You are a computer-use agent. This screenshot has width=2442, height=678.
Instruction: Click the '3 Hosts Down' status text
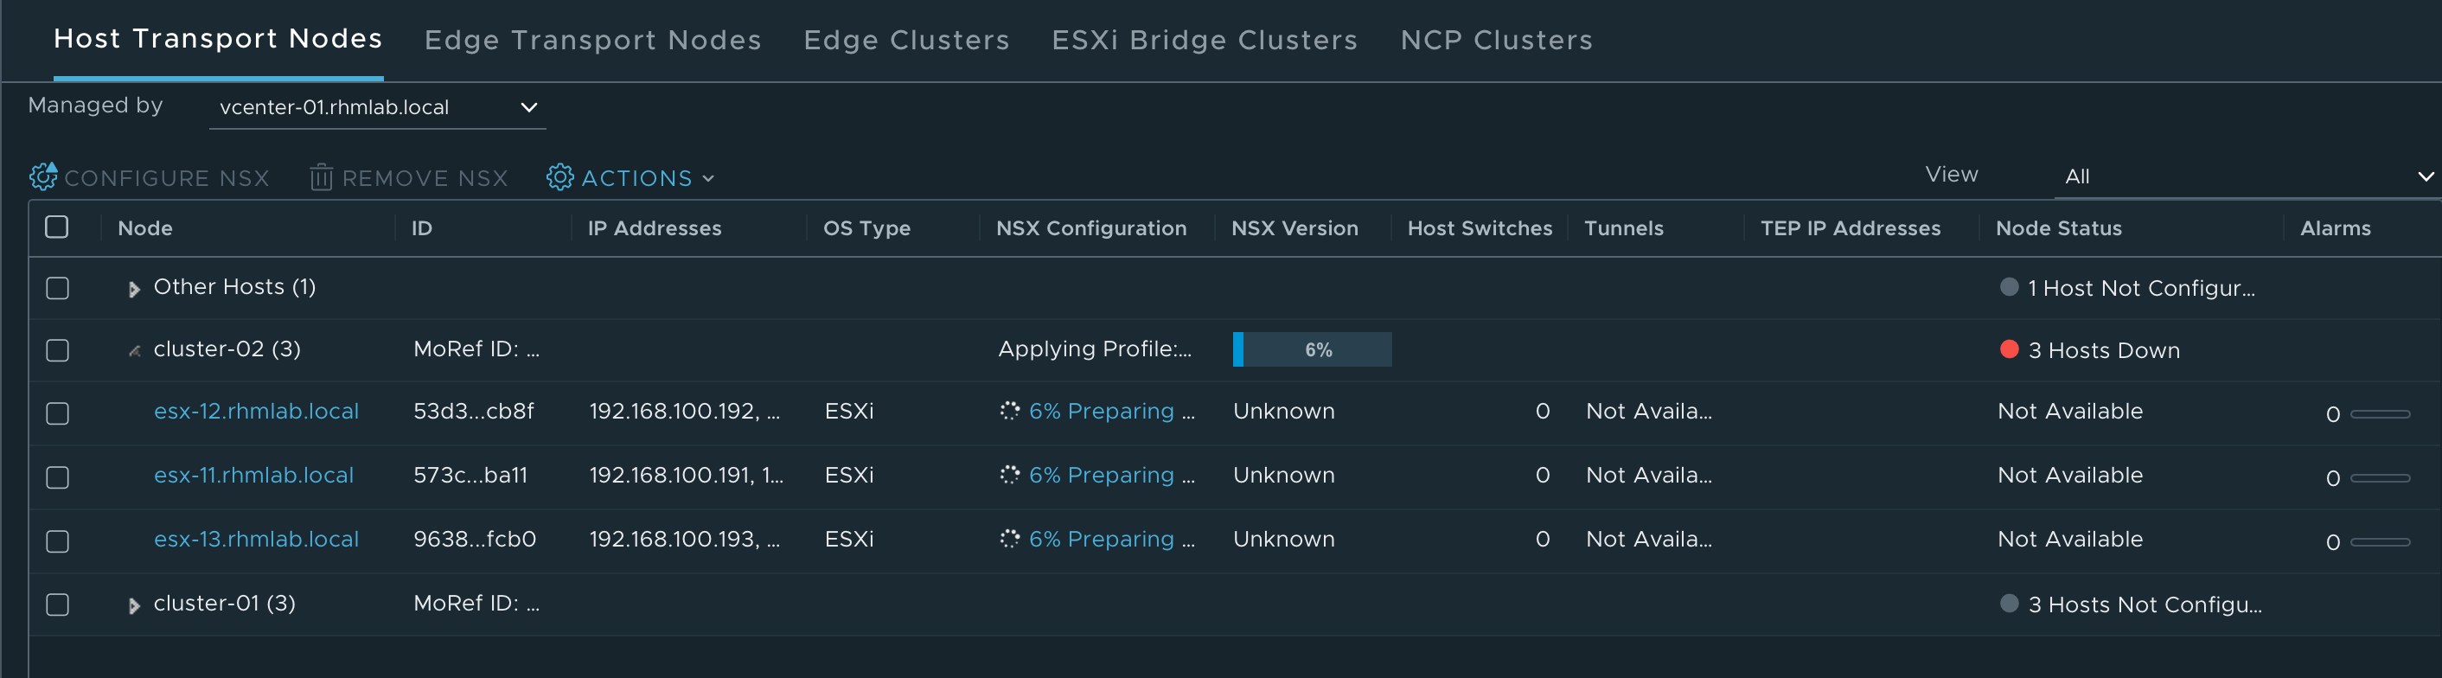[x=2104, y=350]
